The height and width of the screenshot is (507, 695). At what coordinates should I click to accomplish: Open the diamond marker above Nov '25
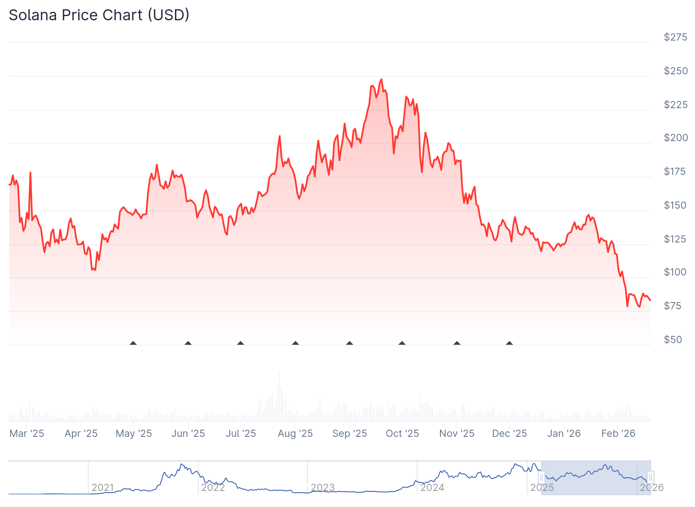pyautogui.click(x=457, y=343)
